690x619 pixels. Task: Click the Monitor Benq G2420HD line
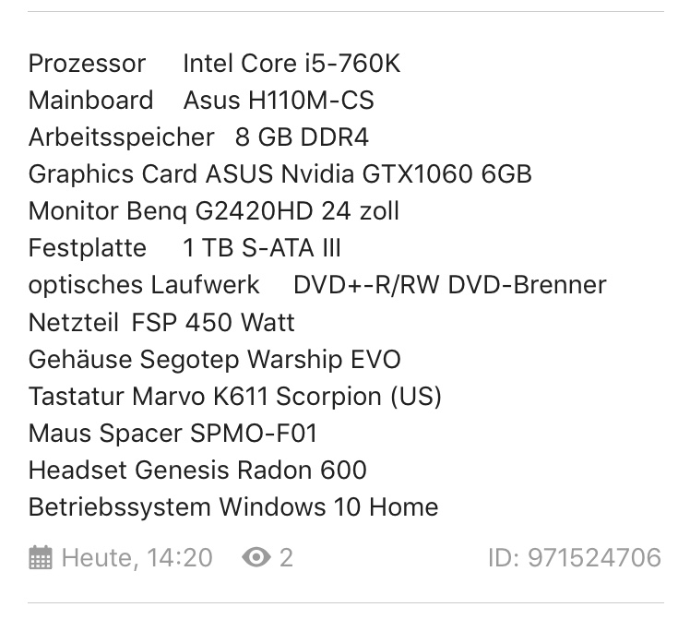point(213,211)
